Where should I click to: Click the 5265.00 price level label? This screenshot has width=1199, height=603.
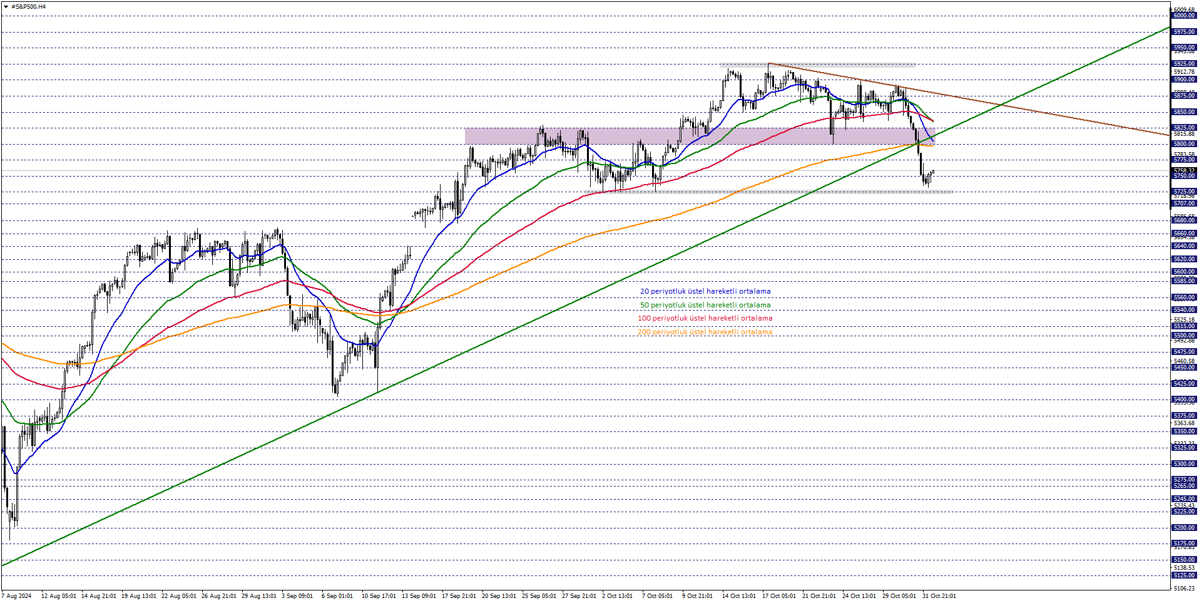click(1184, 486)
